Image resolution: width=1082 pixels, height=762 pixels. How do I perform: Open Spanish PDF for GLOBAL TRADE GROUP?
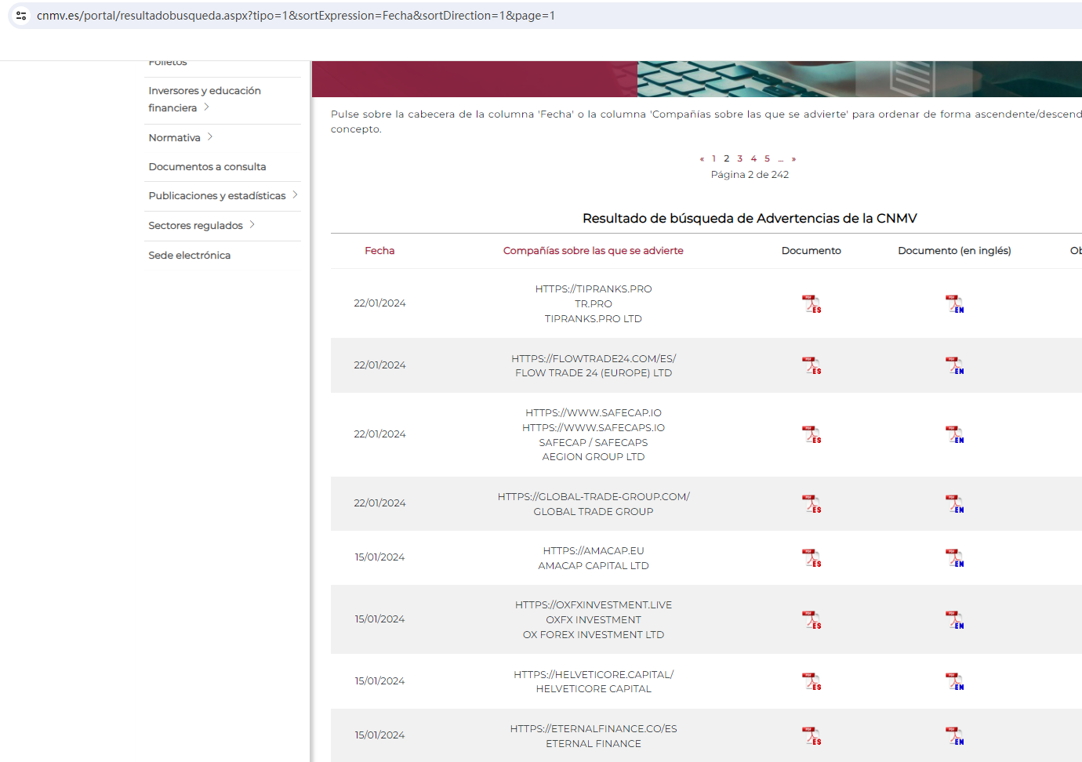pos(811,504)
